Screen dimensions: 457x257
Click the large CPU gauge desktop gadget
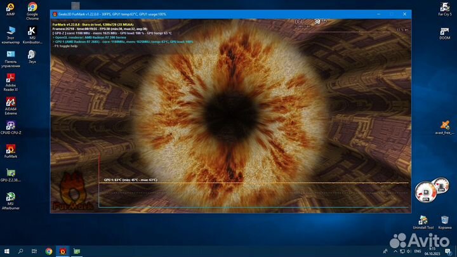pyautogui.click(x=426, y=192)
